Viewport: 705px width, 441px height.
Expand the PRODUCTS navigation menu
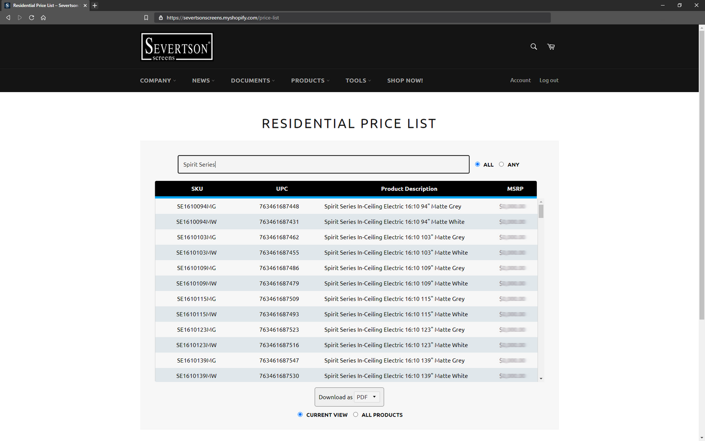pos(310,80)
